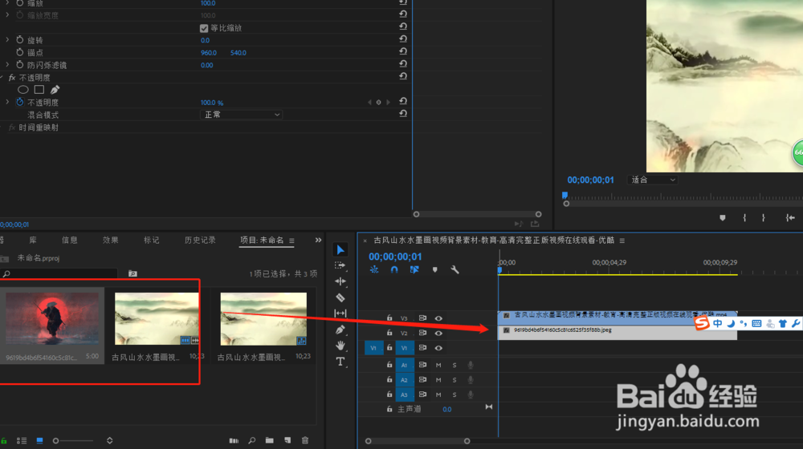Image resolution: width=803 pixels, height=449 pixels.
Task: Switch to the Libraries tab
Action: click(33, 241)
